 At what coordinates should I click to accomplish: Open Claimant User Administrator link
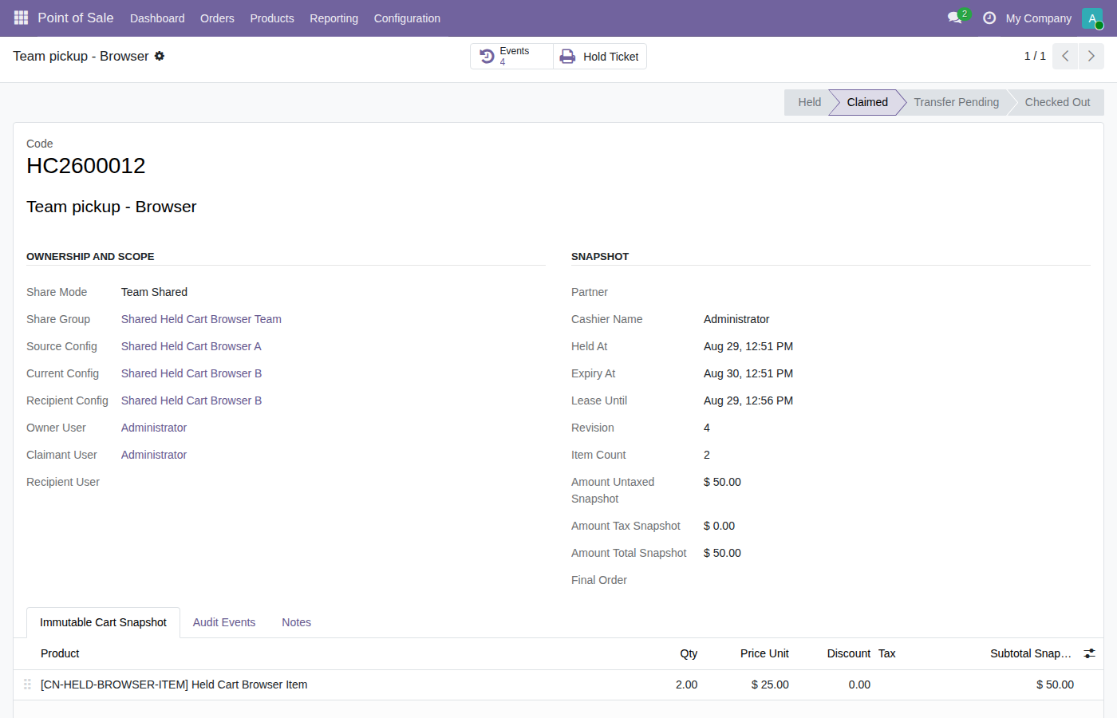click(154, 455)
